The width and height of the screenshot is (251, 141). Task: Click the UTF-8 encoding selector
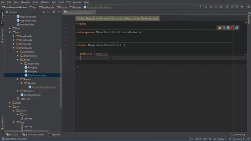point(207,139)
